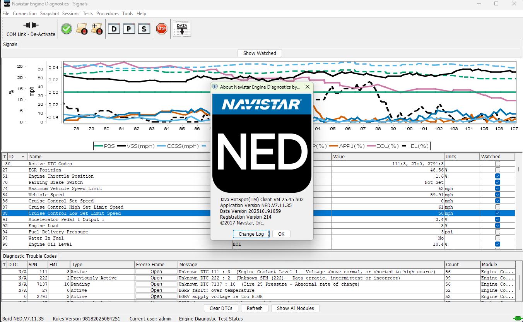
Task: Open the Tools menu
Action: [128, 13]
